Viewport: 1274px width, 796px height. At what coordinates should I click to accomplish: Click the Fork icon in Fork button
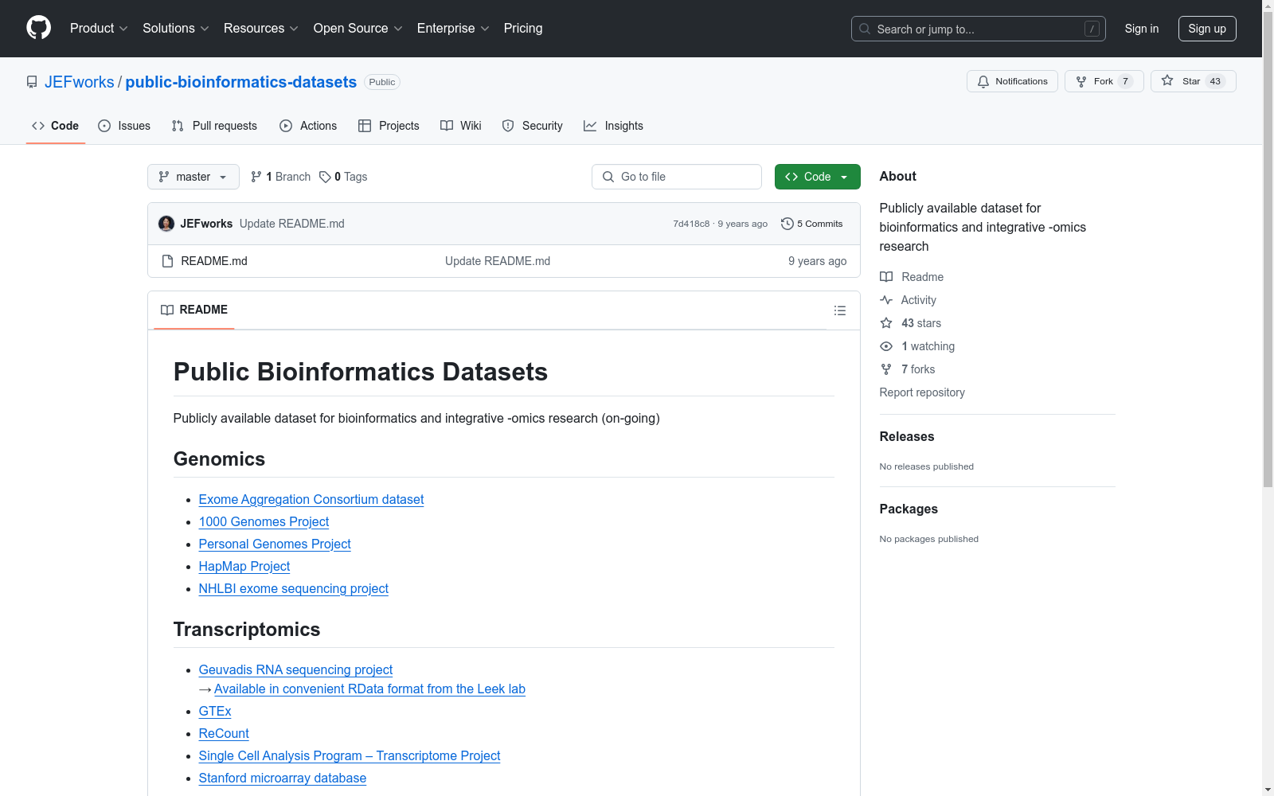1081,81
